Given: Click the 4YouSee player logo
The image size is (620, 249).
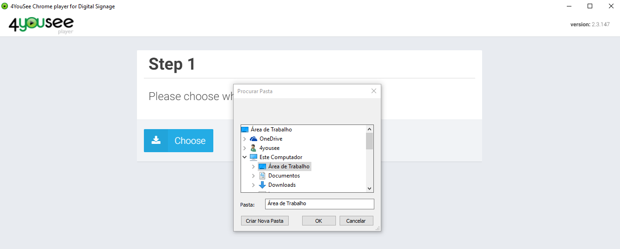Looking at the screenshot, I should [x=41, y=25].
